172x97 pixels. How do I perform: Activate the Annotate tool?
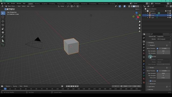[x=3, y=37]
